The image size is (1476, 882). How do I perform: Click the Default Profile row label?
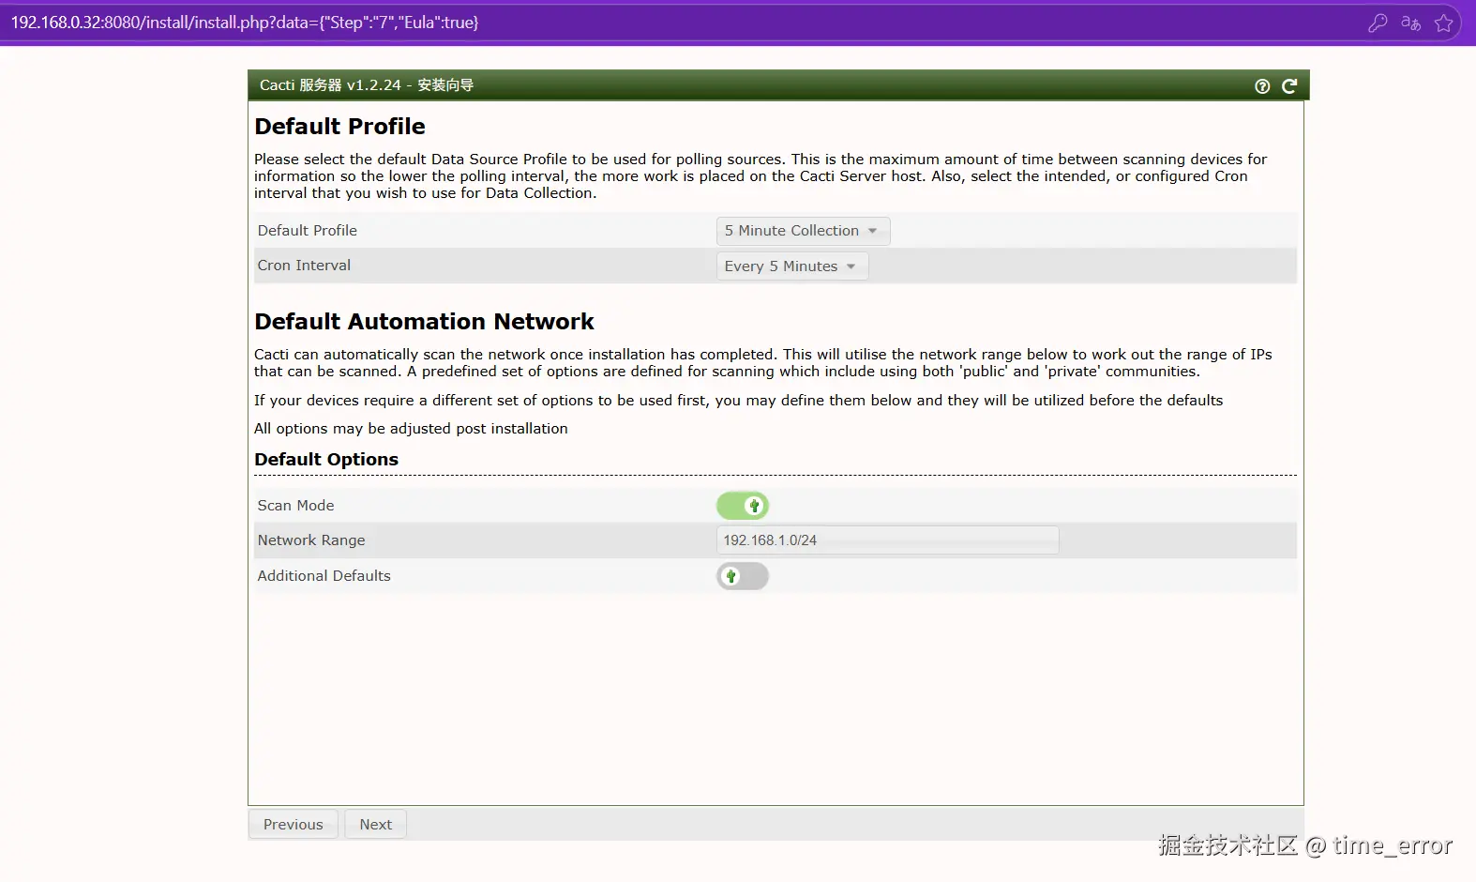click(x=307, y=231)
